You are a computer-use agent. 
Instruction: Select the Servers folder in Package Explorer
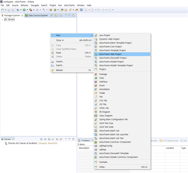(x=10, y=20)
